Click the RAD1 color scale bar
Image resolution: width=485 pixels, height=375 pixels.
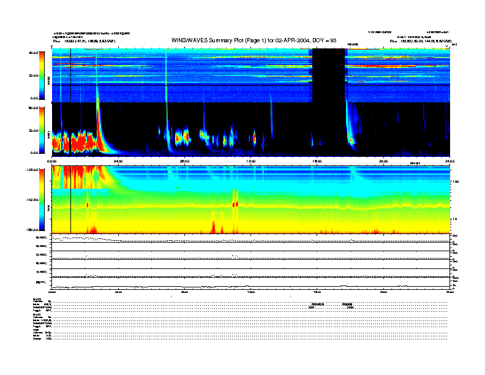42,129
